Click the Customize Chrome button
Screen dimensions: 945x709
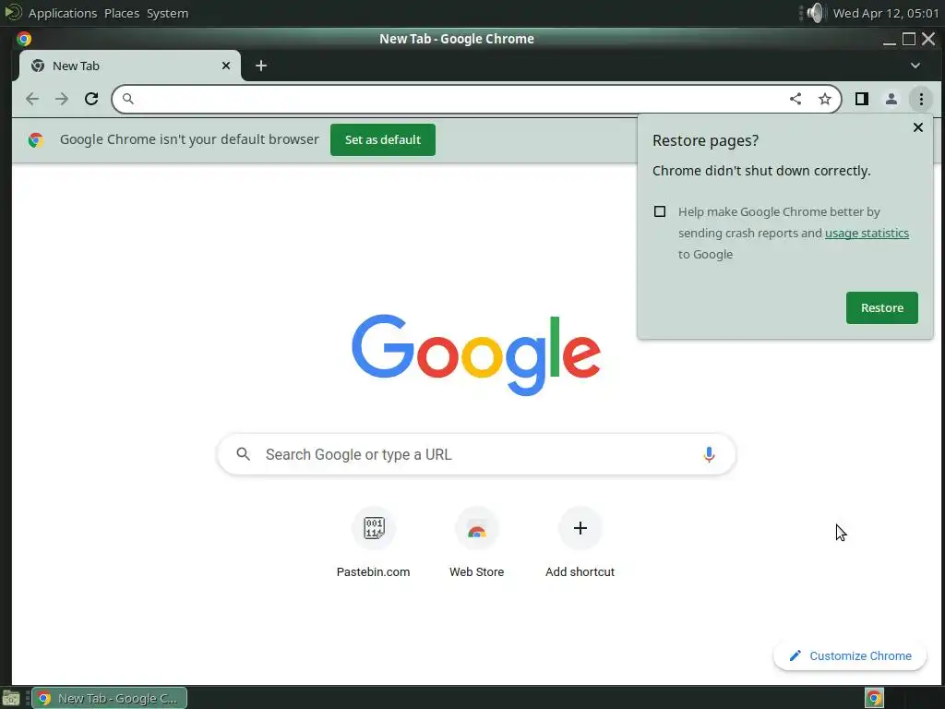tap(850, 656)
